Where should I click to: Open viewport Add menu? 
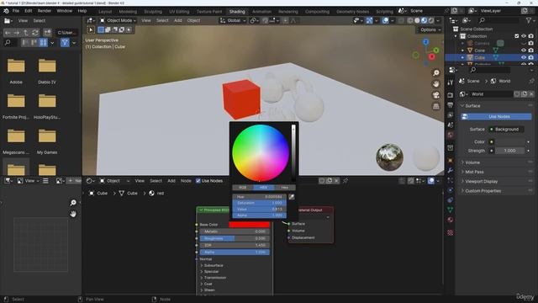click(177, 20)
